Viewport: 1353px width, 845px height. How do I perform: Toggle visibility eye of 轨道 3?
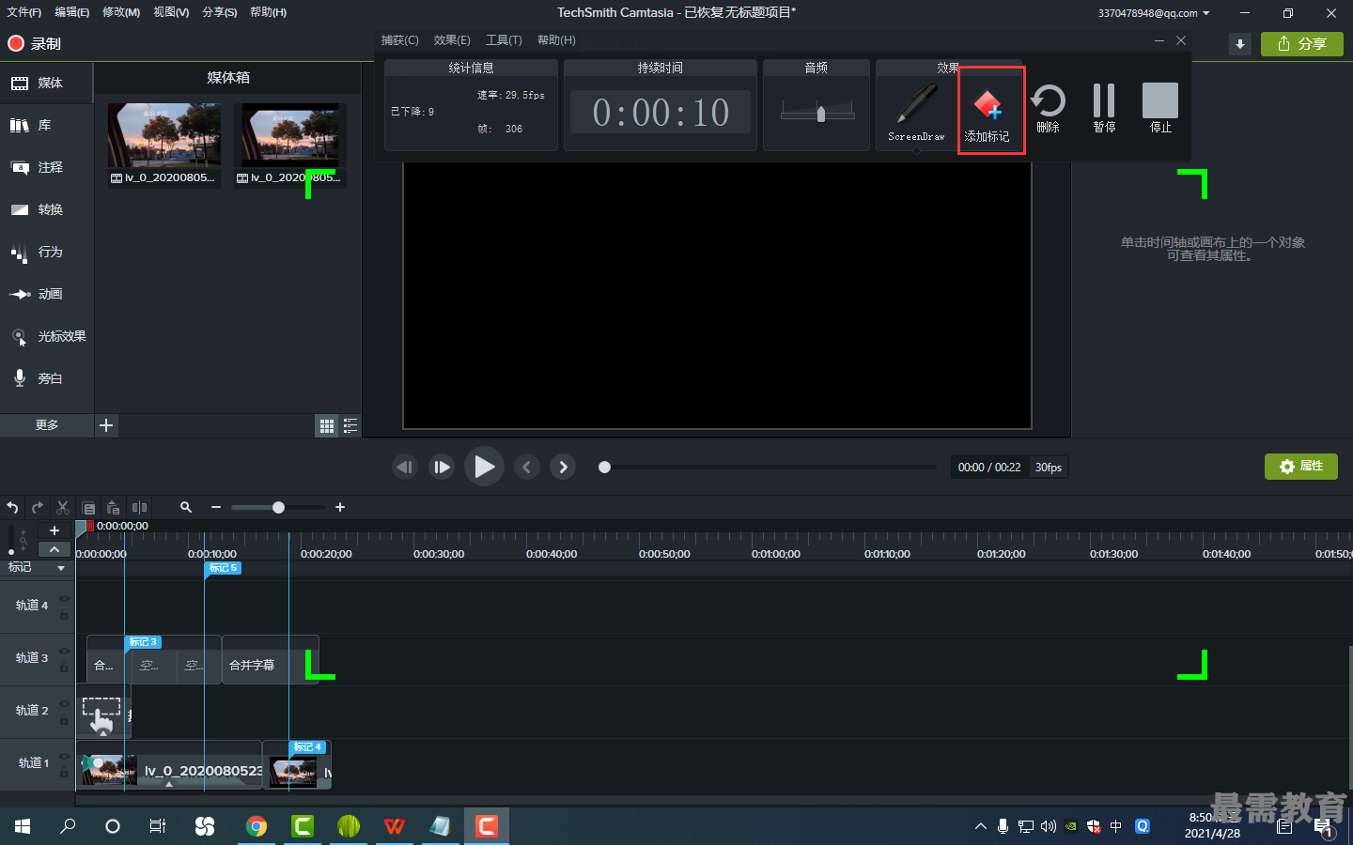[65, 652]
